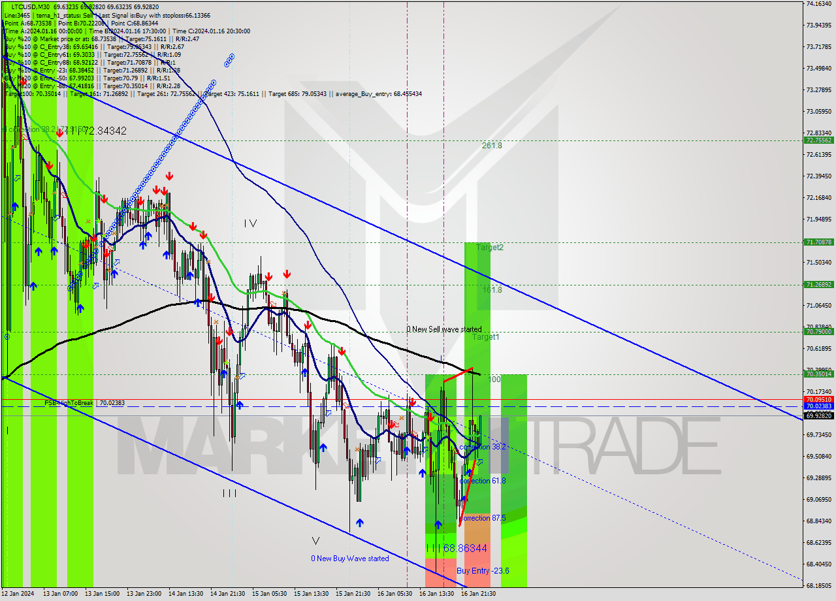Click the 68.84340 axis price label
Screen dimensions: 836x601
coord(819,521)
